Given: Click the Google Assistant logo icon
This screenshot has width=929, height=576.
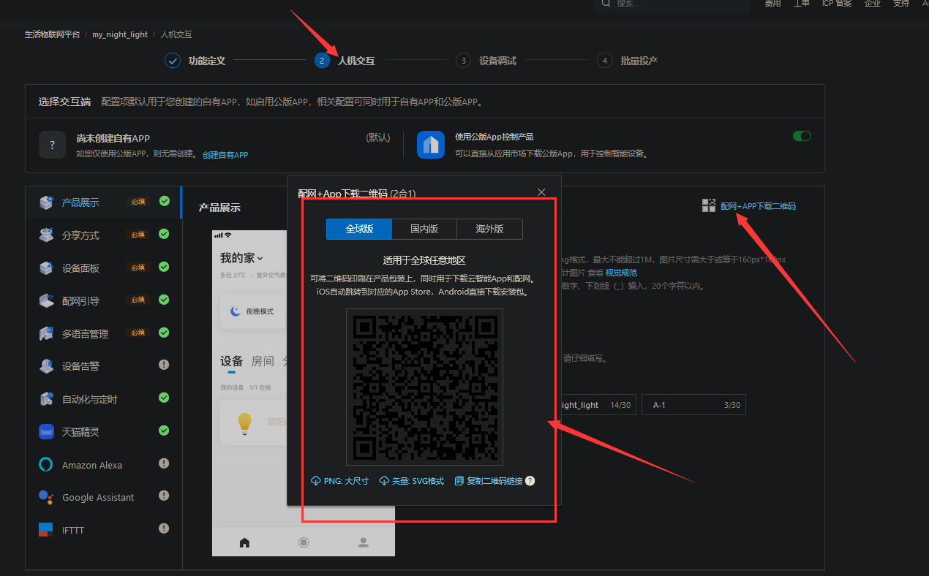Looking at the screenshot, I should pyautogui.click(x=46, y=497).
